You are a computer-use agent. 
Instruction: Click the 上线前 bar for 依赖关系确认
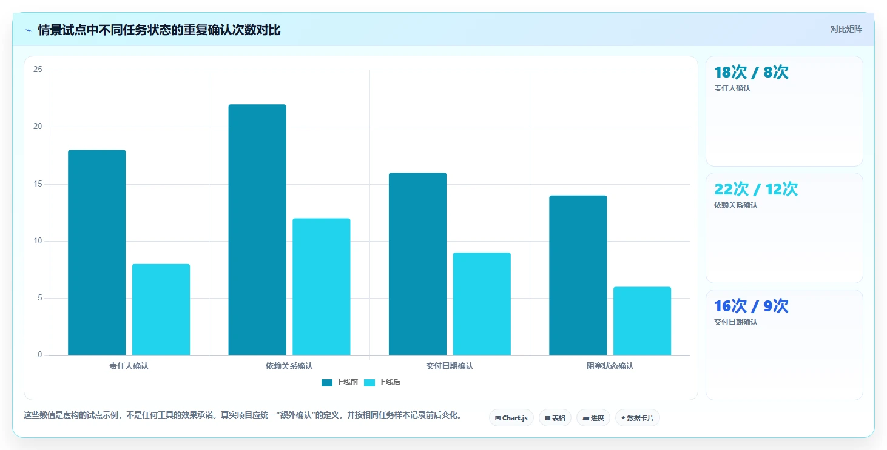tap(257, 230)
